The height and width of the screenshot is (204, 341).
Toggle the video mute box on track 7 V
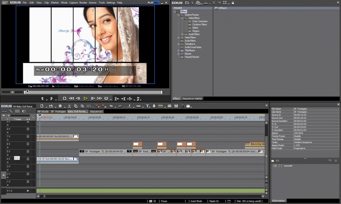pos(28,136)
